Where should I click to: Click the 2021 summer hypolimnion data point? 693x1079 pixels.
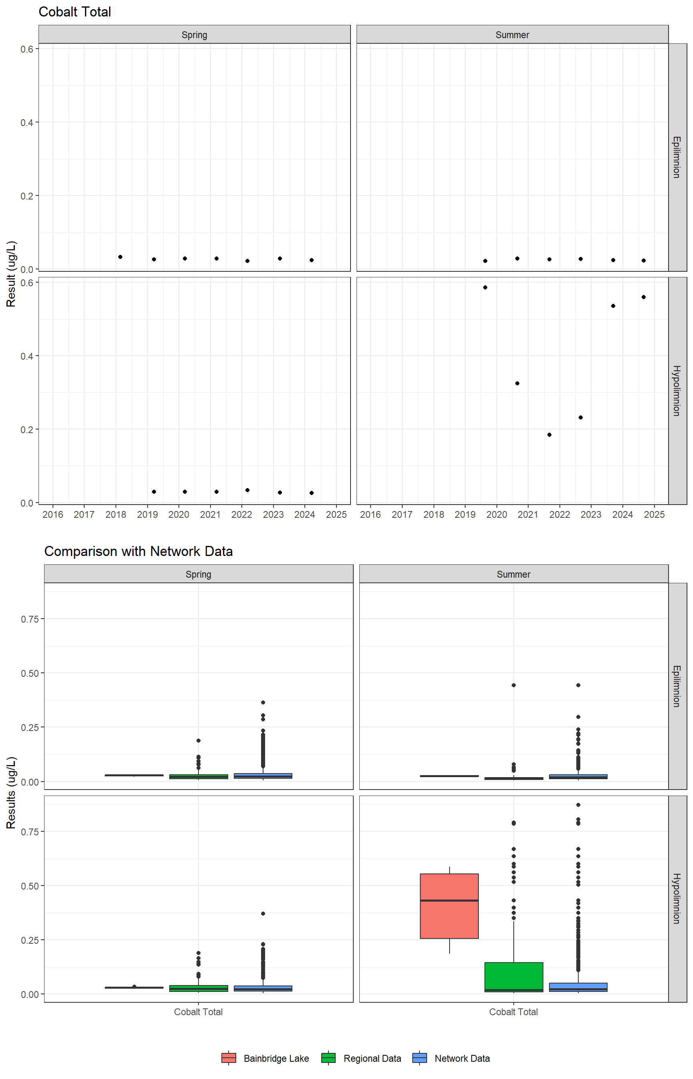pos(549,435)
